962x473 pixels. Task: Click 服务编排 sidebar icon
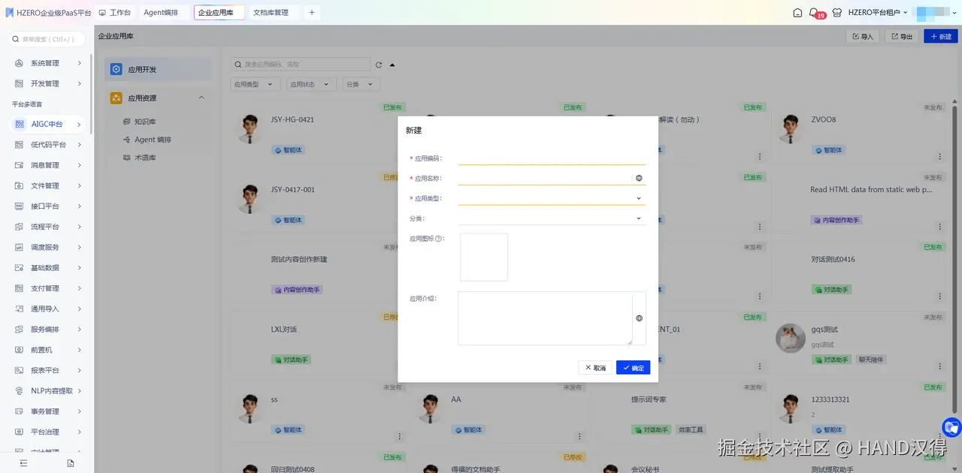(20, 330)
